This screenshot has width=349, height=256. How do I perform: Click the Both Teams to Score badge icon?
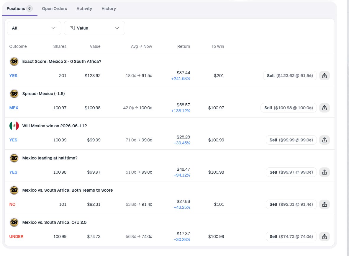(14, 190)
